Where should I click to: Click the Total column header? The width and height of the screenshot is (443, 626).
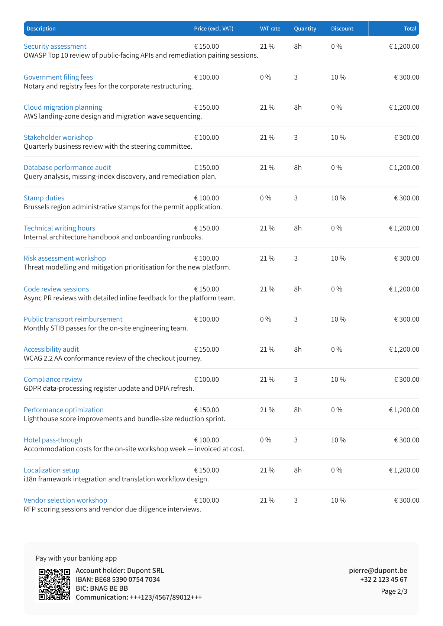[x=410, y=29]
